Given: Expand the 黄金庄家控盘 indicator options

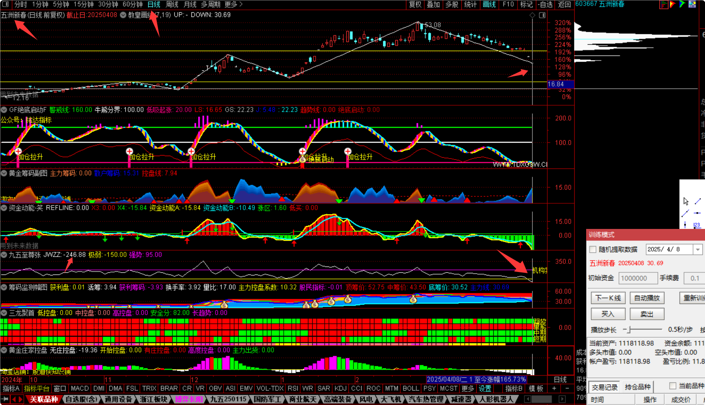Looking at the screenshot, I should pyautogui.click(x=4, y=350).
